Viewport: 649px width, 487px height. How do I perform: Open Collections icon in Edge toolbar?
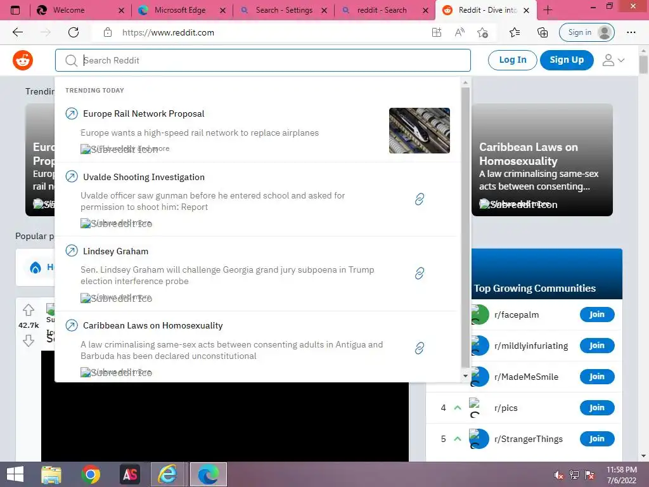coord(543,32)
